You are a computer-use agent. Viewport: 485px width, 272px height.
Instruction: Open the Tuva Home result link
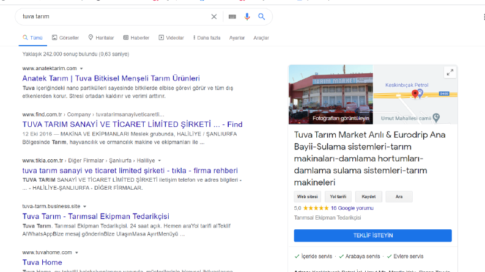point(42,262)
